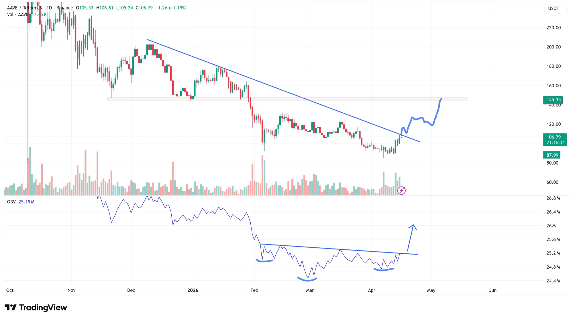Image resolution: width=573 pixels, height=319 pixels.
Task: Click the 60.00 price axis label
Action: click(x=552, y=182)
